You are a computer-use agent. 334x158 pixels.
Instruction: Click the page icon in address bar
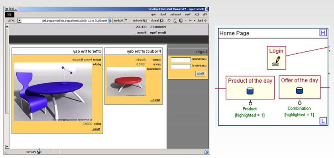pyautogui.click(x=110, y=21)
